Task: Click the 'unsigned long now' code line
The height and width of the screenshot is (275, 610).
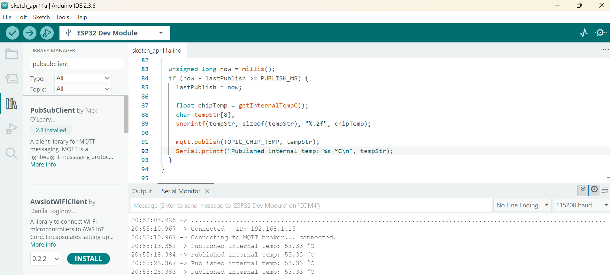Action: 221,69
